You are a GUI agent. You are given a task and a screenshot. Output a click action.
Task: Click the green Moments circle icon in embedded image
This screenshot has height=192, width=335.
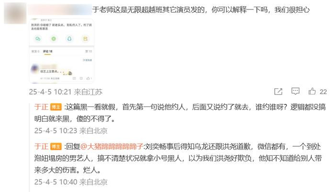[x=54, y=39]
